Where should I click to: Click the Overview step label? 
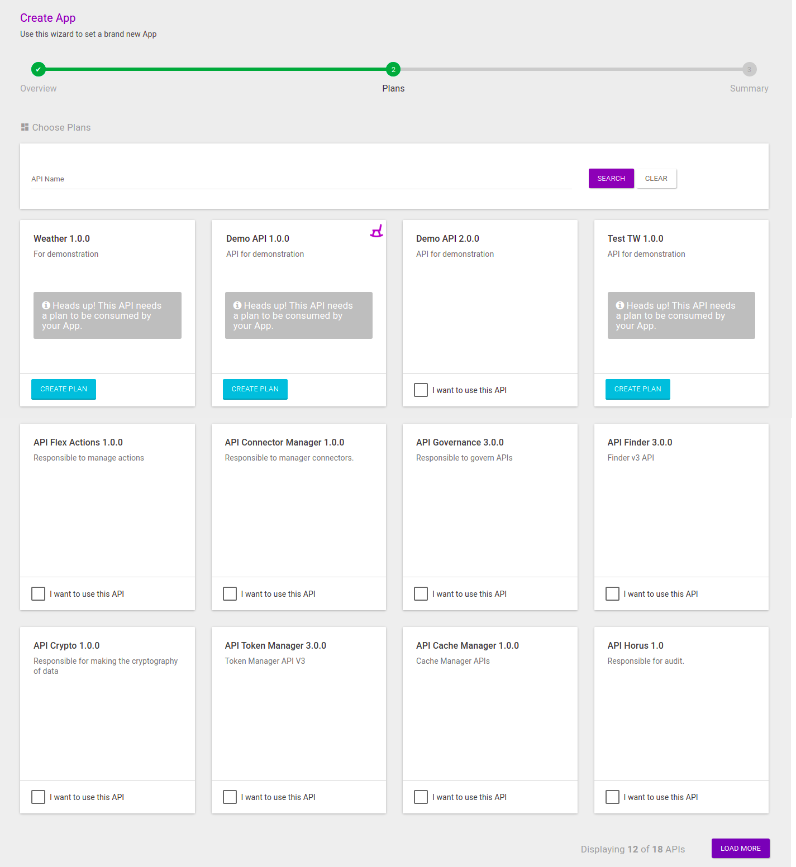38,88
